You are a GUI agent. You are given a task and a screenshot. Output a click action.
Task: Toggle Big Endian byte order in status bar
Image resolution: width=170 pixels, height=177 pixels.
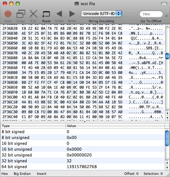(x=22, y=174)
